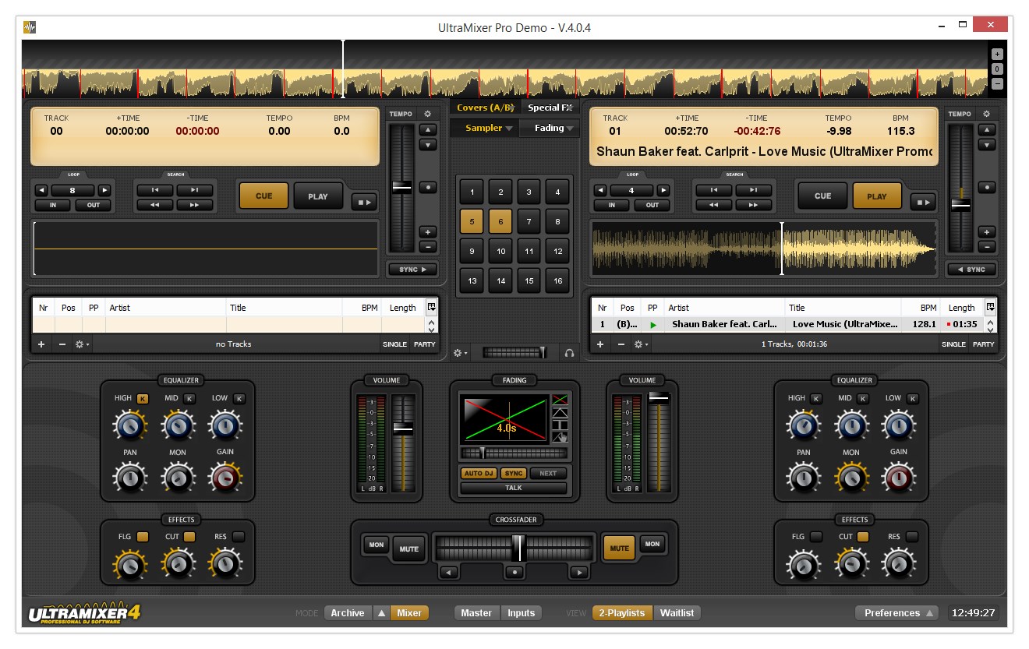Show Inputs panel

tap(522, 613)
